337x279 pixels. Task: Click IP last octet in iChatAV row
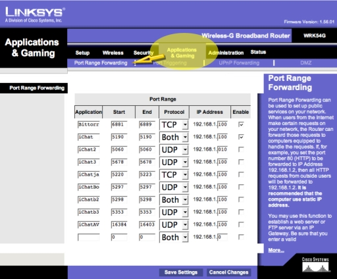pyautogui.click(x=222, y=224)
